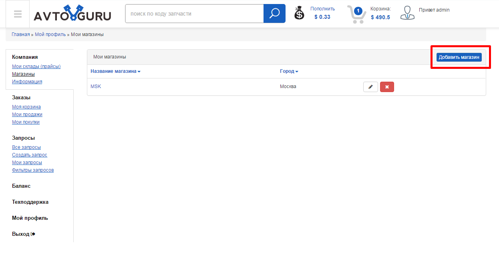Open the Техподдержка sidebar section
The image size is (499, 253).
(30, 202)
